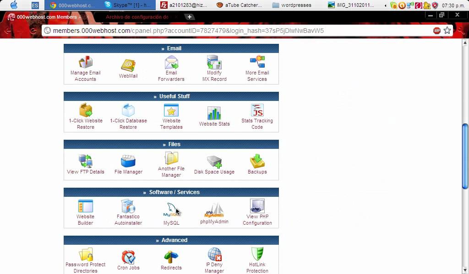469x274 pixels.
Task: Launch phpMyAdmin
Action: (214, 214)
